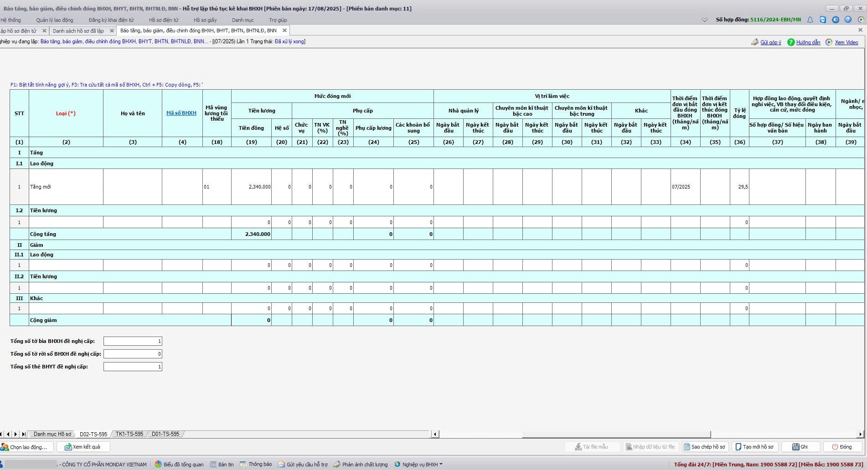
Task: Switch to the TK1-TS-595 sheet tab
Action: pyautogui.click(x=129, y=434)
